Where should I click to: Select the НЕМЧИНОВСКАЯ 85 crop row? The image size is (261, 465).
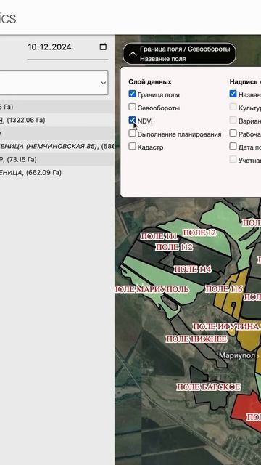57,146
